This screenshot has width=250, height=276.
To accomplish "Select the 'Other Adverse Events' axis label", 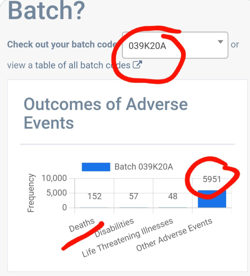I will (x=174, y=236).
